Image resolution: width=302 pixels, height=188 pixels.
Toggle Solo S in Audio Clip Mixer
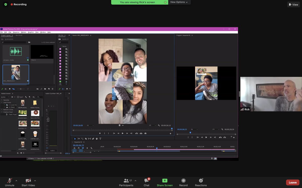[51, 106]
